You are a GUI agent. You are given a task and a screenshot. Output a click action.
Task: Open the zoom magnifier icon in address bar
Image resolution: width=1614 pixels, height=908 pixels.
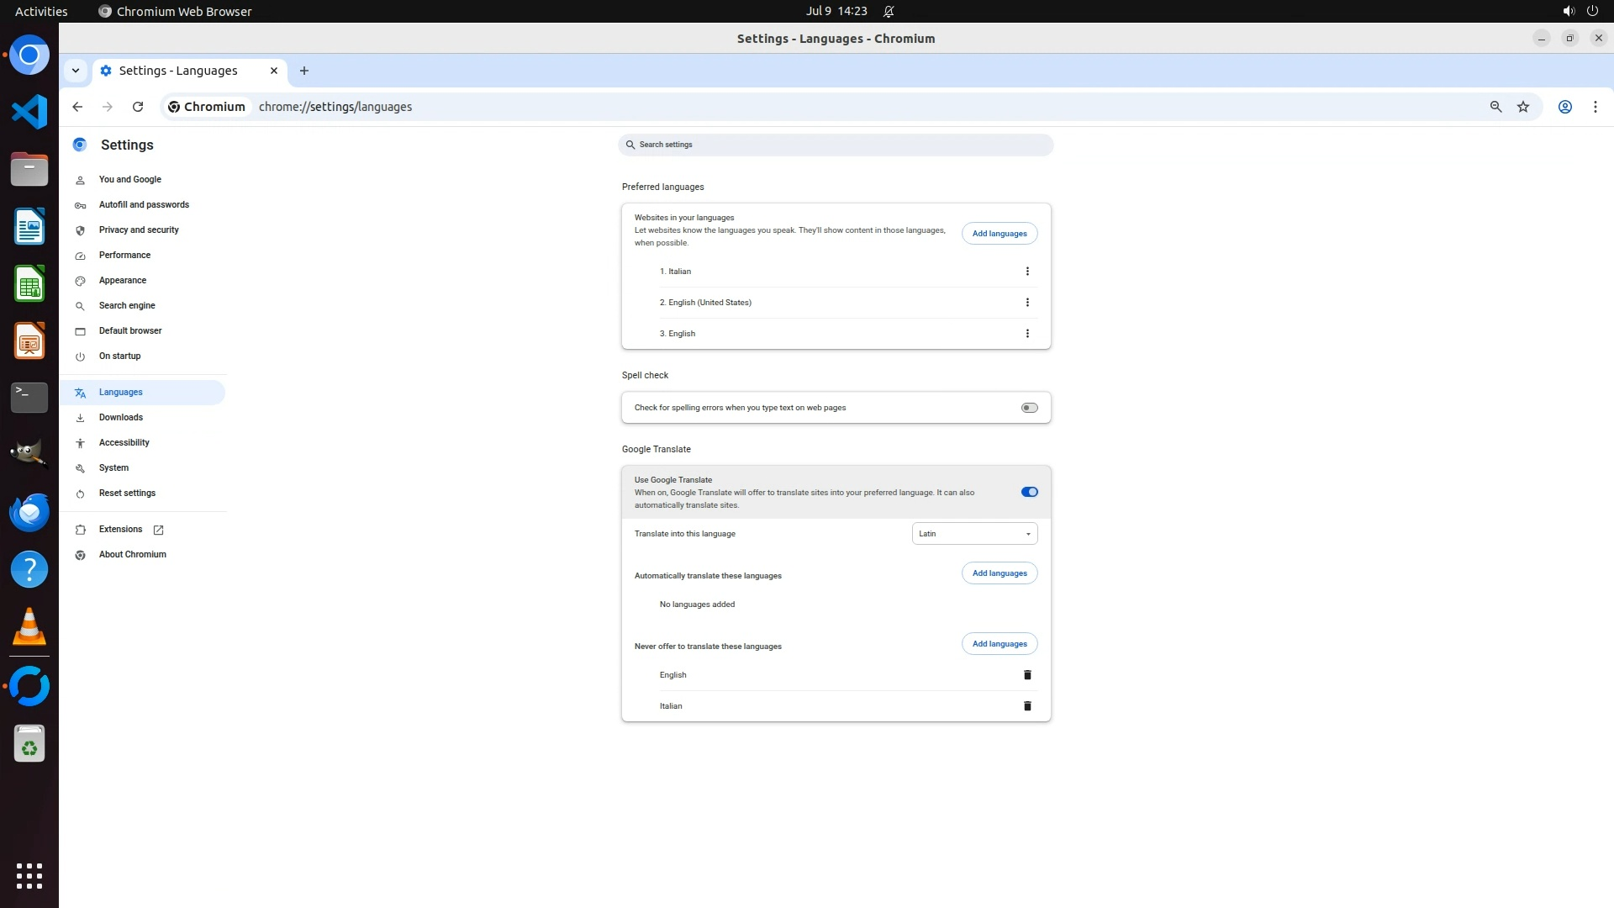coord(1495,107)
